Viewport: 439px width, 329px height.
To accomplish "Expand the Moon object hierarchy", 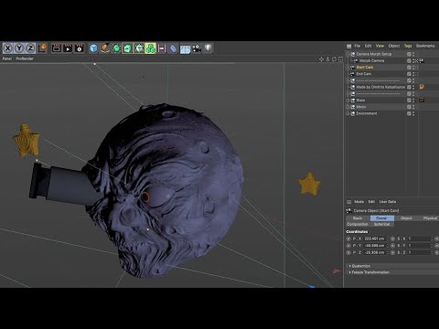I will click(348, 107).
